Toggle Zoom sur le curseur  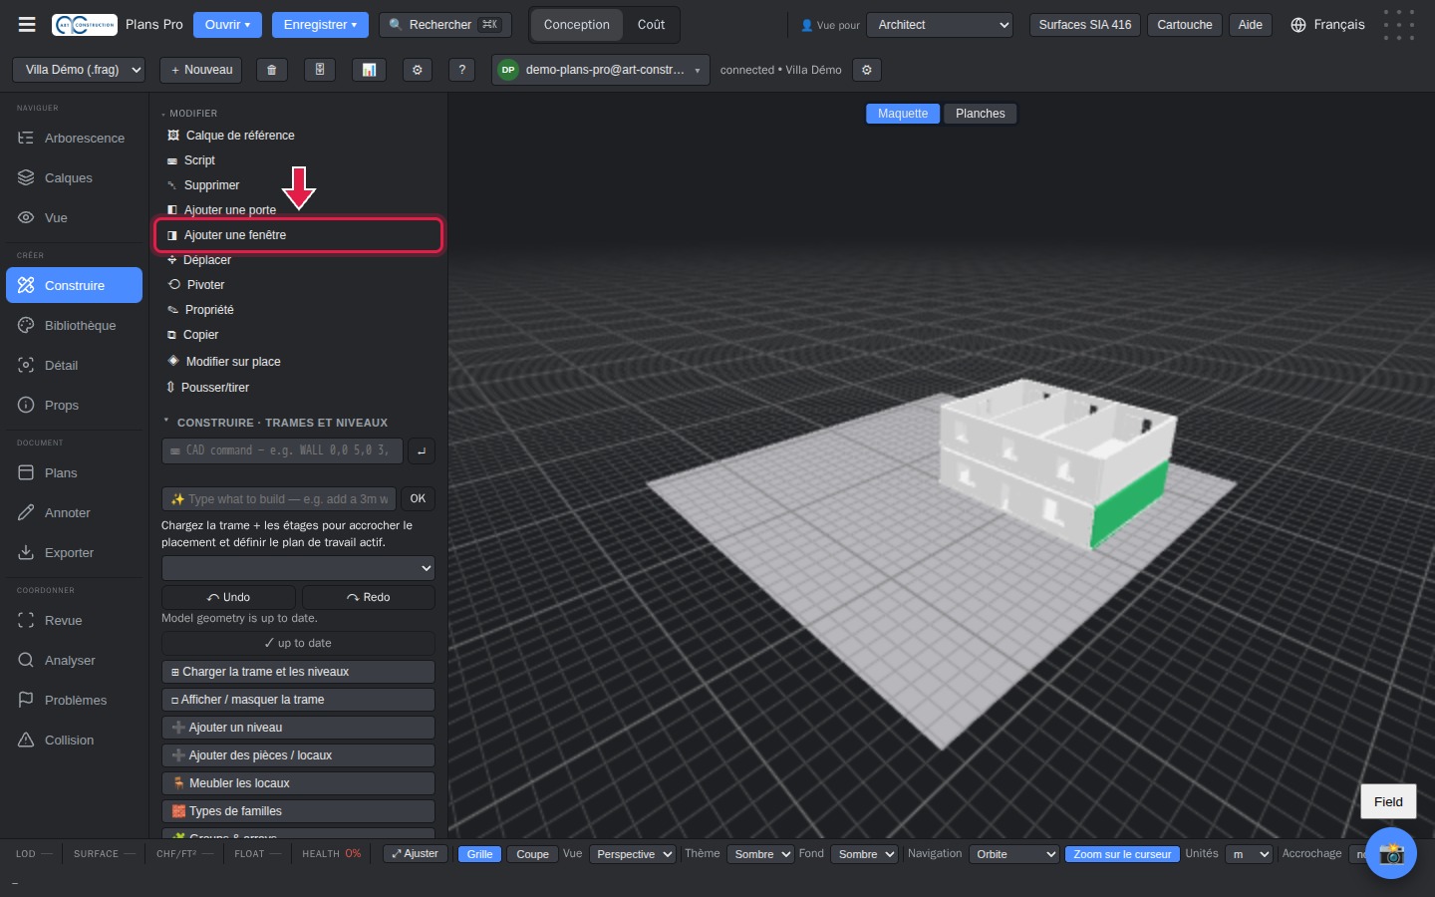(x=1122, y=854)
